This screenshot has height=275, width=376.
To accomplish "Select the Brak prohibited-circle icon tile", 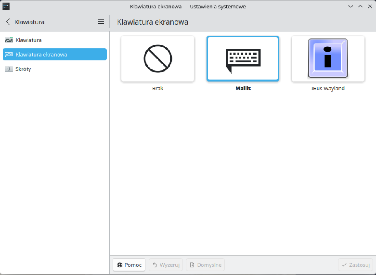I will click(158, 59).
